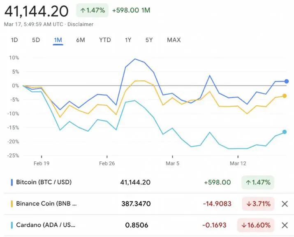
Task: Click the teal Cardano endpoint dot on chart
Action: pos(285,132)
